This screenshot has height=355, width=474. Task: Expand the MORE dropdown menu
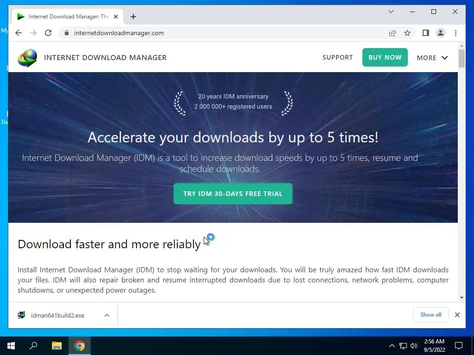click(432, 58)
